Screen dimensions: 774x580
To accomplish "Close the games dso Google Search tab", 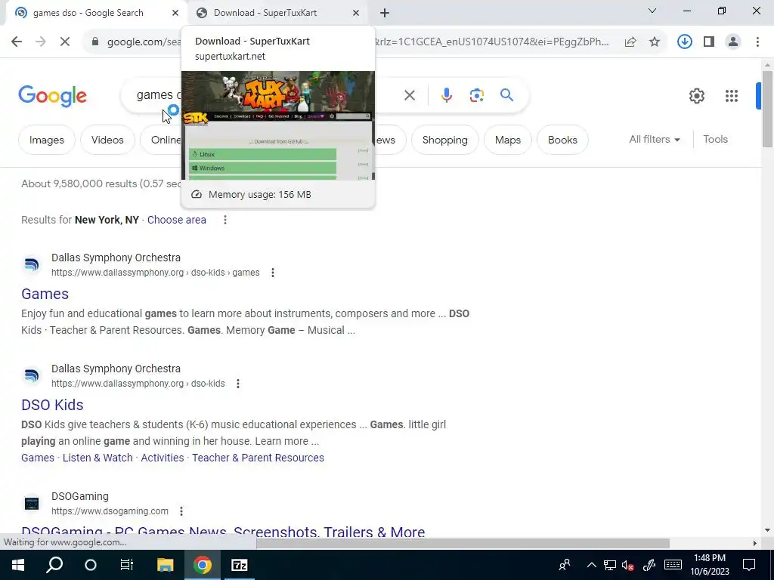I will [x=175, y=13].
